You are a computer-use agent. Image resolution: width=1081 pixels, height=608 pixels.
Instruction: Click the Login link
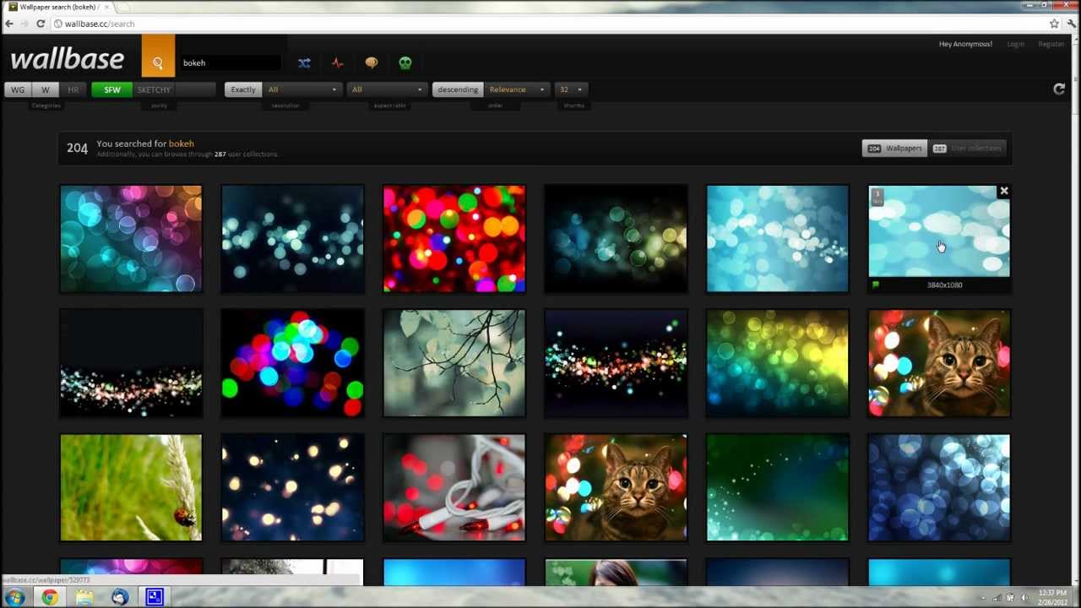1016,44
